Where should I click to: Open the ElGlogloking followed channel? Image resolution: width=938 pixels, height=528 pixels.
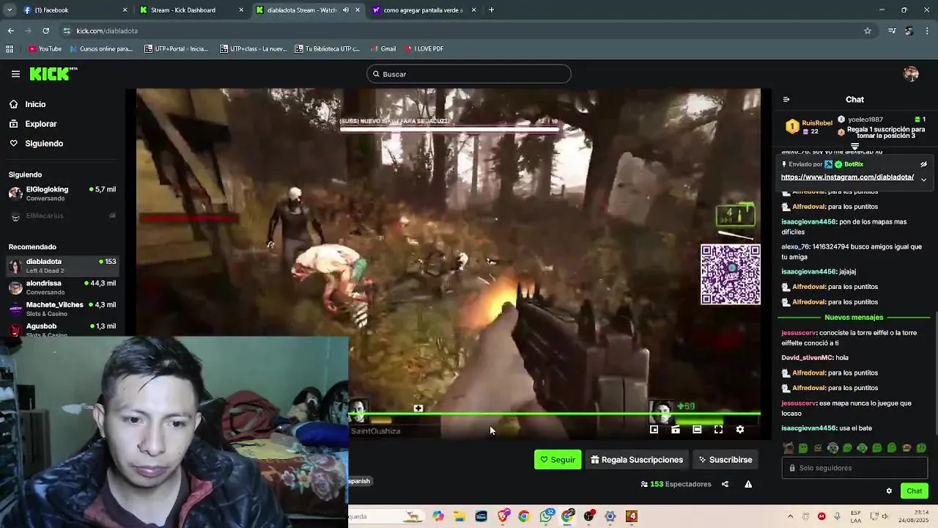[x=62, y=194]
